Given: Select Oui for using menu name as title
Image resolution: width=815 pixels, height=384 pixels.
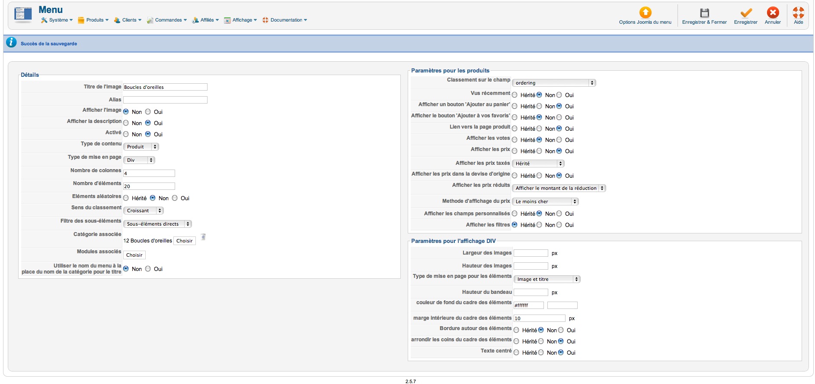Looking at the screenshot, I should tap(148, 269).
